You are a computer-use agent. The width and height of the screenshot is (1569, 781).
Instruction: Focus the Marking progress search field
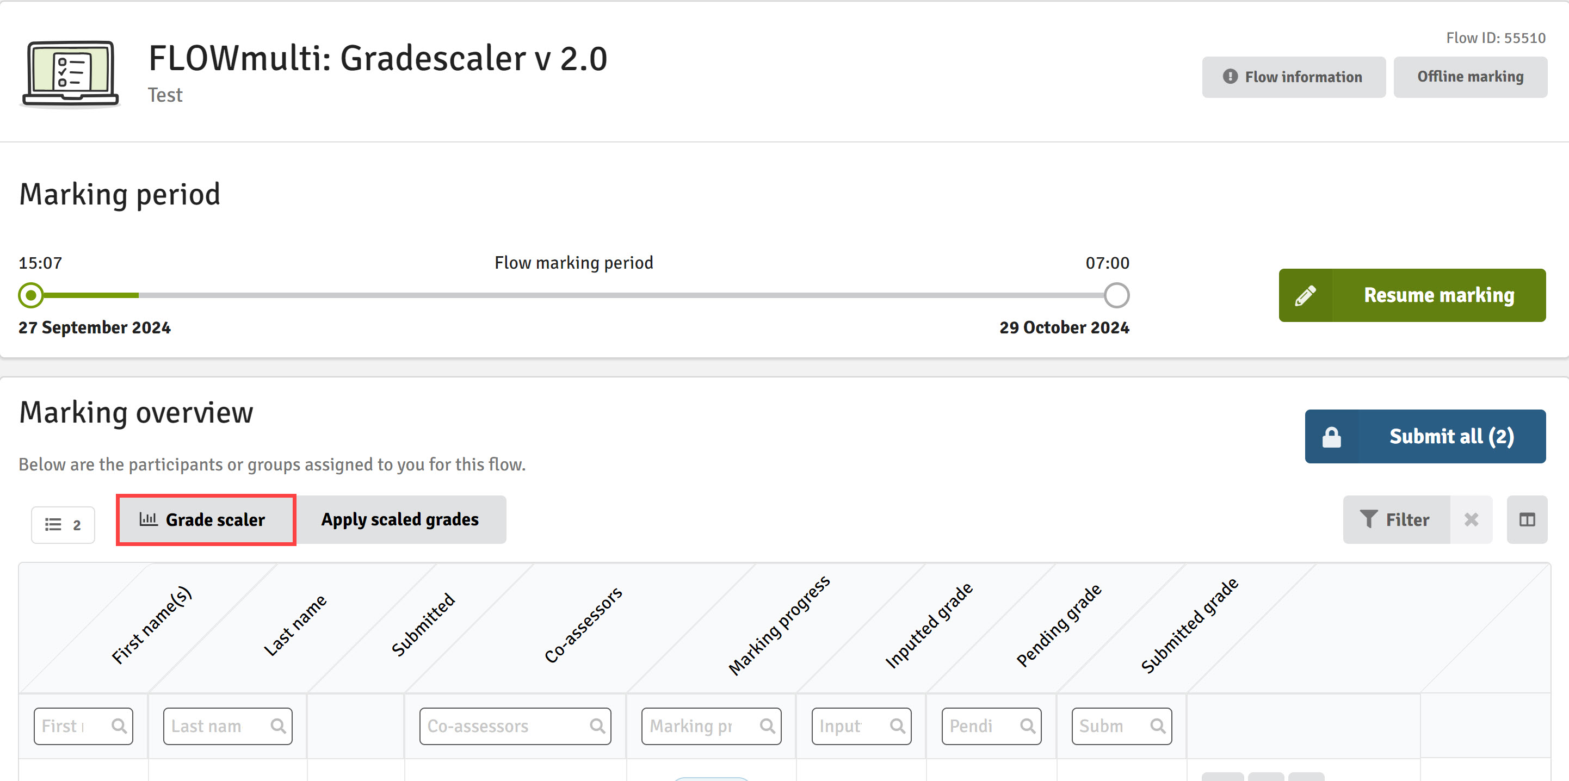point(712,726)
